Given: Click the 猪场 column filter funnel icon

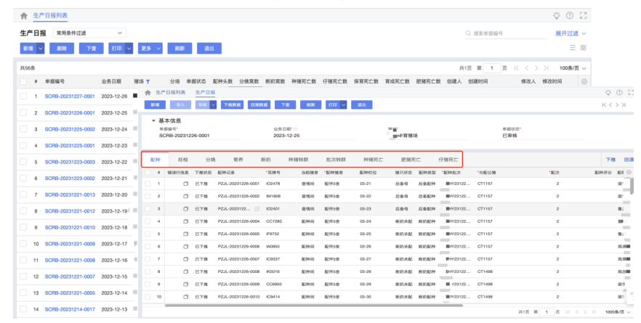Looking at the screenshot, I should (148, 82).
